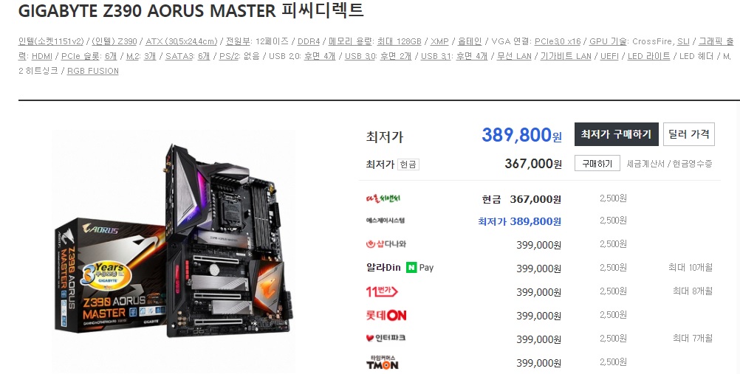Open the 딜러 가격 button
The width and height of the screenshot is (740, 374).
[x=688, y=134]
